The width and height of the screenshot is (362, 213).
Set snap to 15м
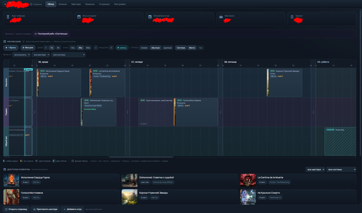[73, 48]
